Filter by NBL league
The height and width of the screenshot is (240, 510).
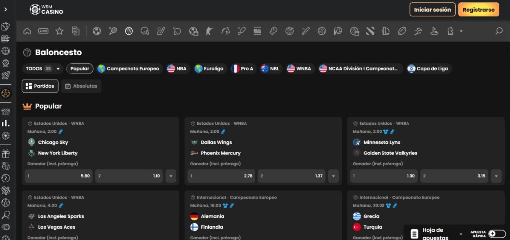[x=270, y=69]
